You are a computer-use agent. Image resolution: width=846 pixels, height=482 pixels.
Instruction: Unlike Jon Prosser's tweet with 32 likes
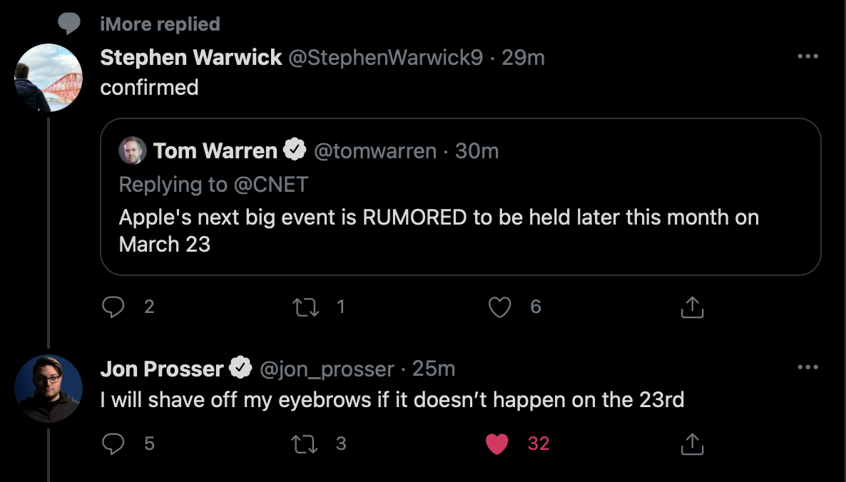[497, 444]
